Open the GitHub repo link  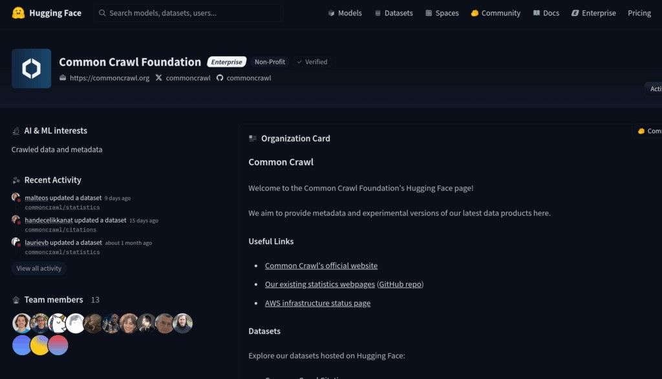400,284
